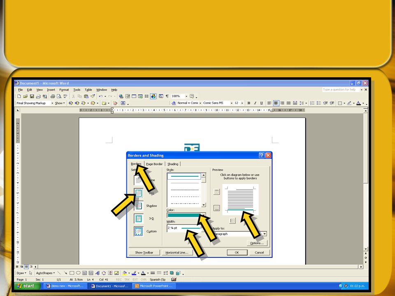Viewport: 395px width, 296px height.
Task: Switch to Microsoft PowerPoint in taskbar
Action: tap(154, 286)
